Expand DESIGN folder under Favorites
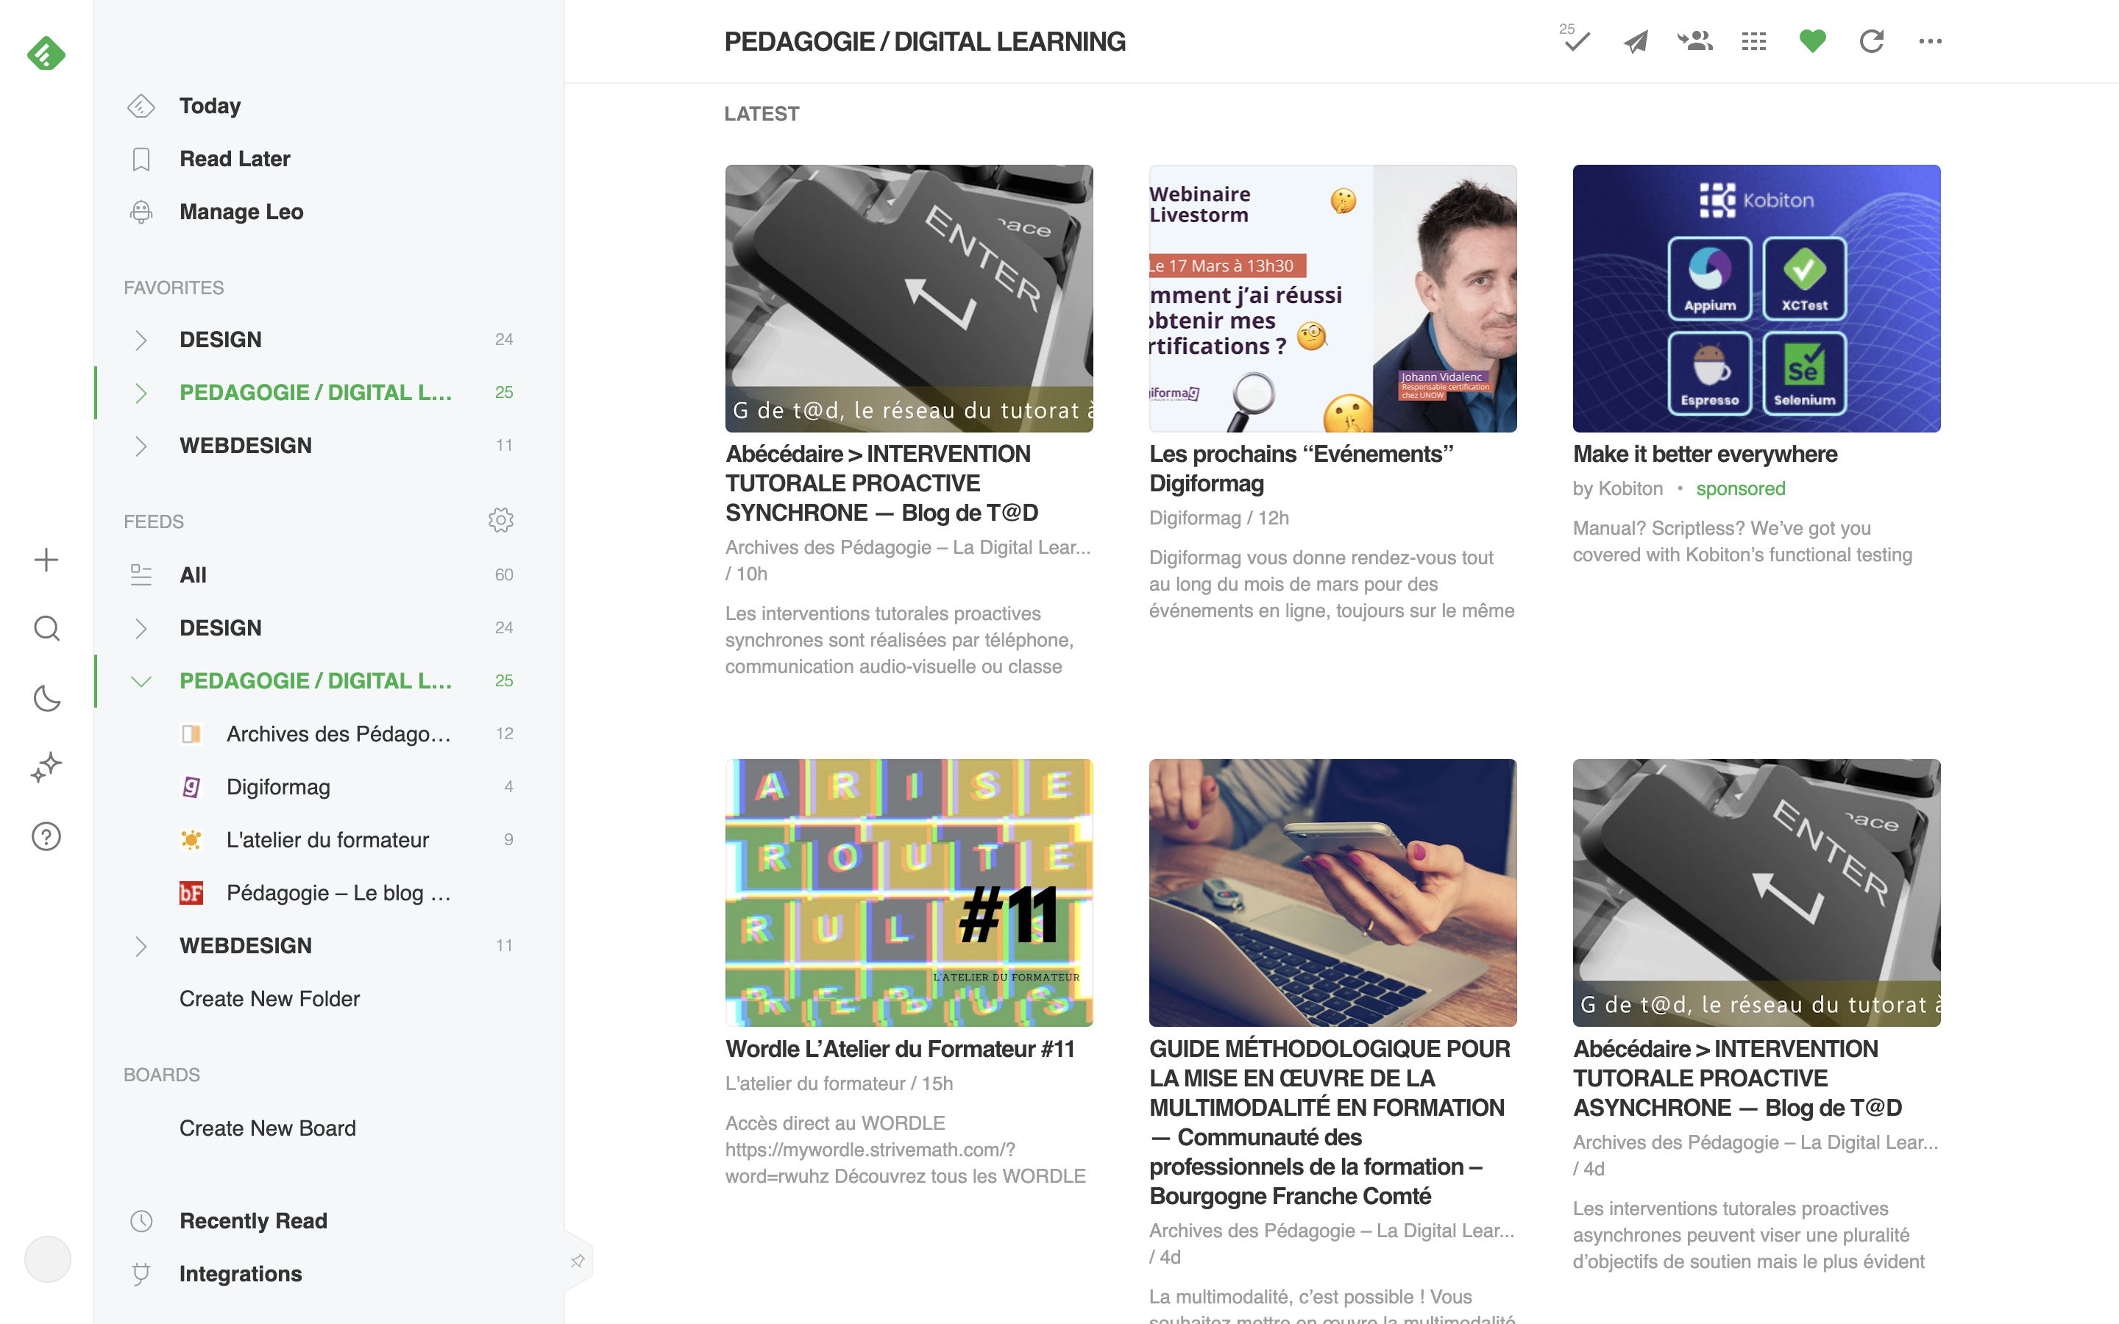Image resolution: width=2119 pixels, height=1324 pixels. [x=141, y=340]
